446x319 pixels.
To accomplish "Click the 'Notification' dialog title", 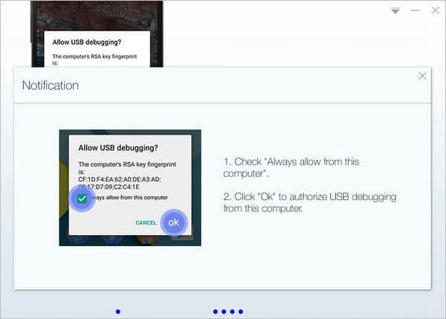I will tap(51, 86).
